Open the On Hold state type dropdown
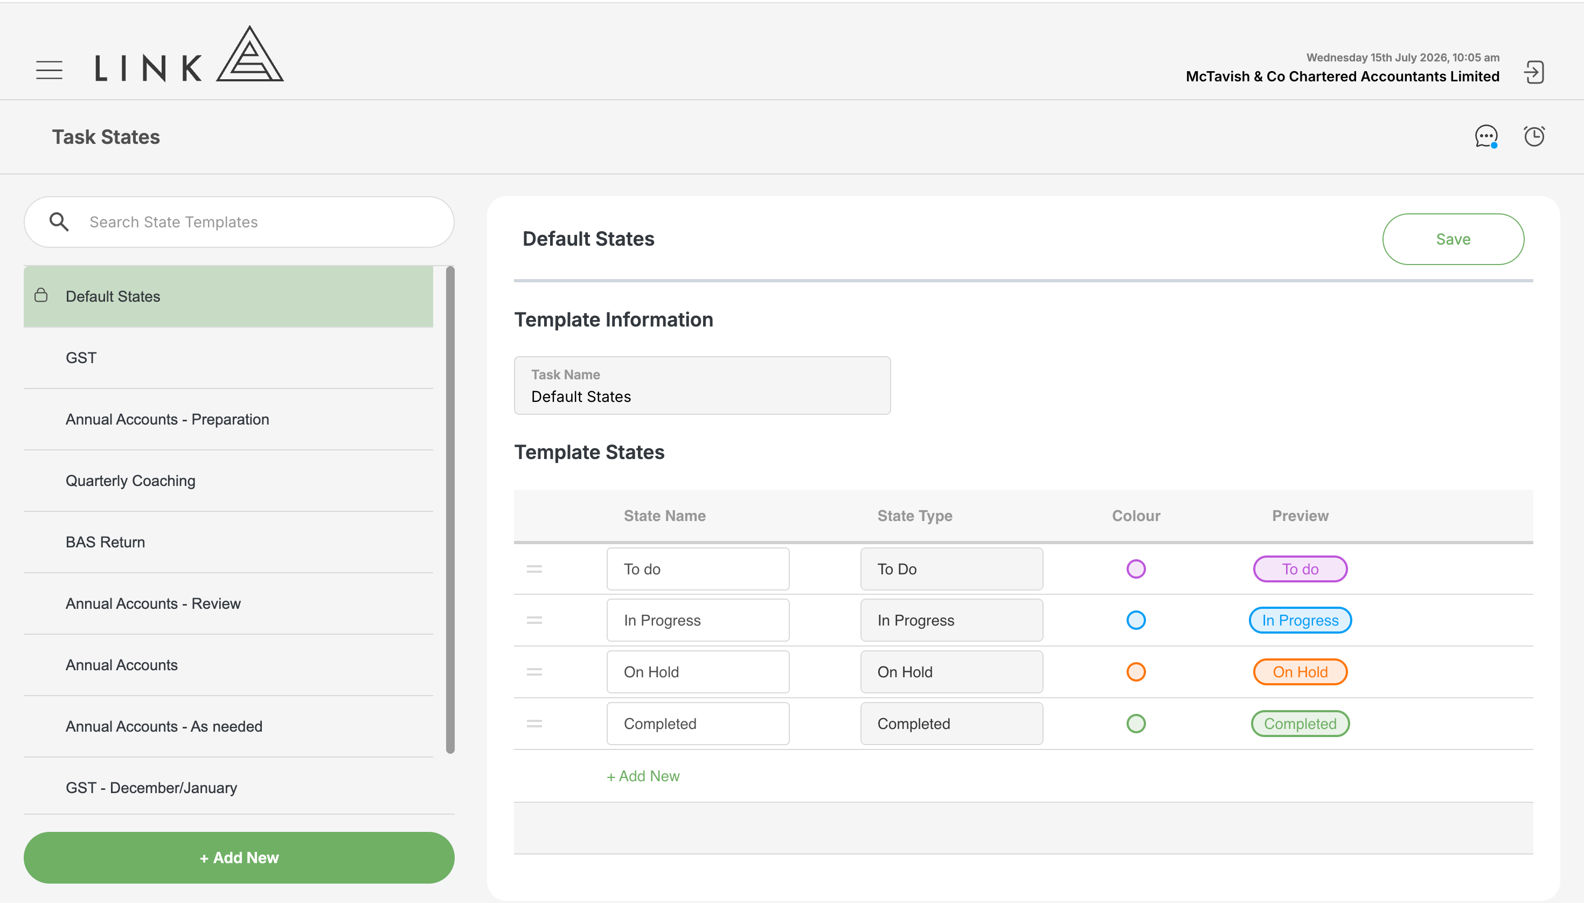The width and height of the screenshot is (1584, 903). point(951,672)
